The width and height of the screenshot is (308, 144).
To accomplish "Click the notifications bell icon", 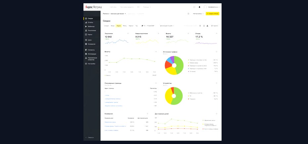I will click(200, 7).
